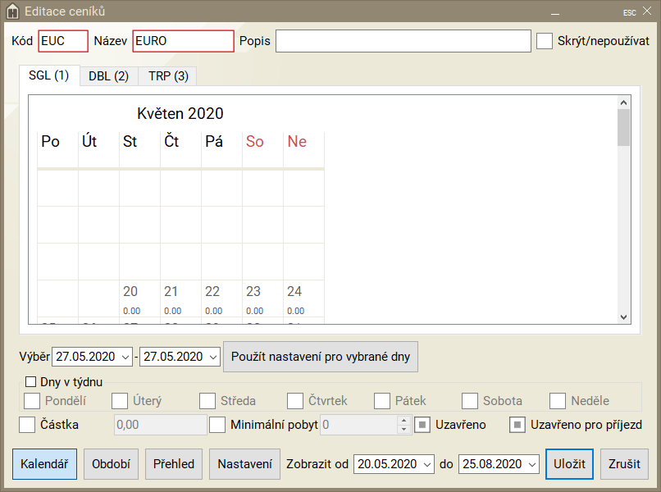
Task: Click the Popis text field
Action: (x=403, y=41)
